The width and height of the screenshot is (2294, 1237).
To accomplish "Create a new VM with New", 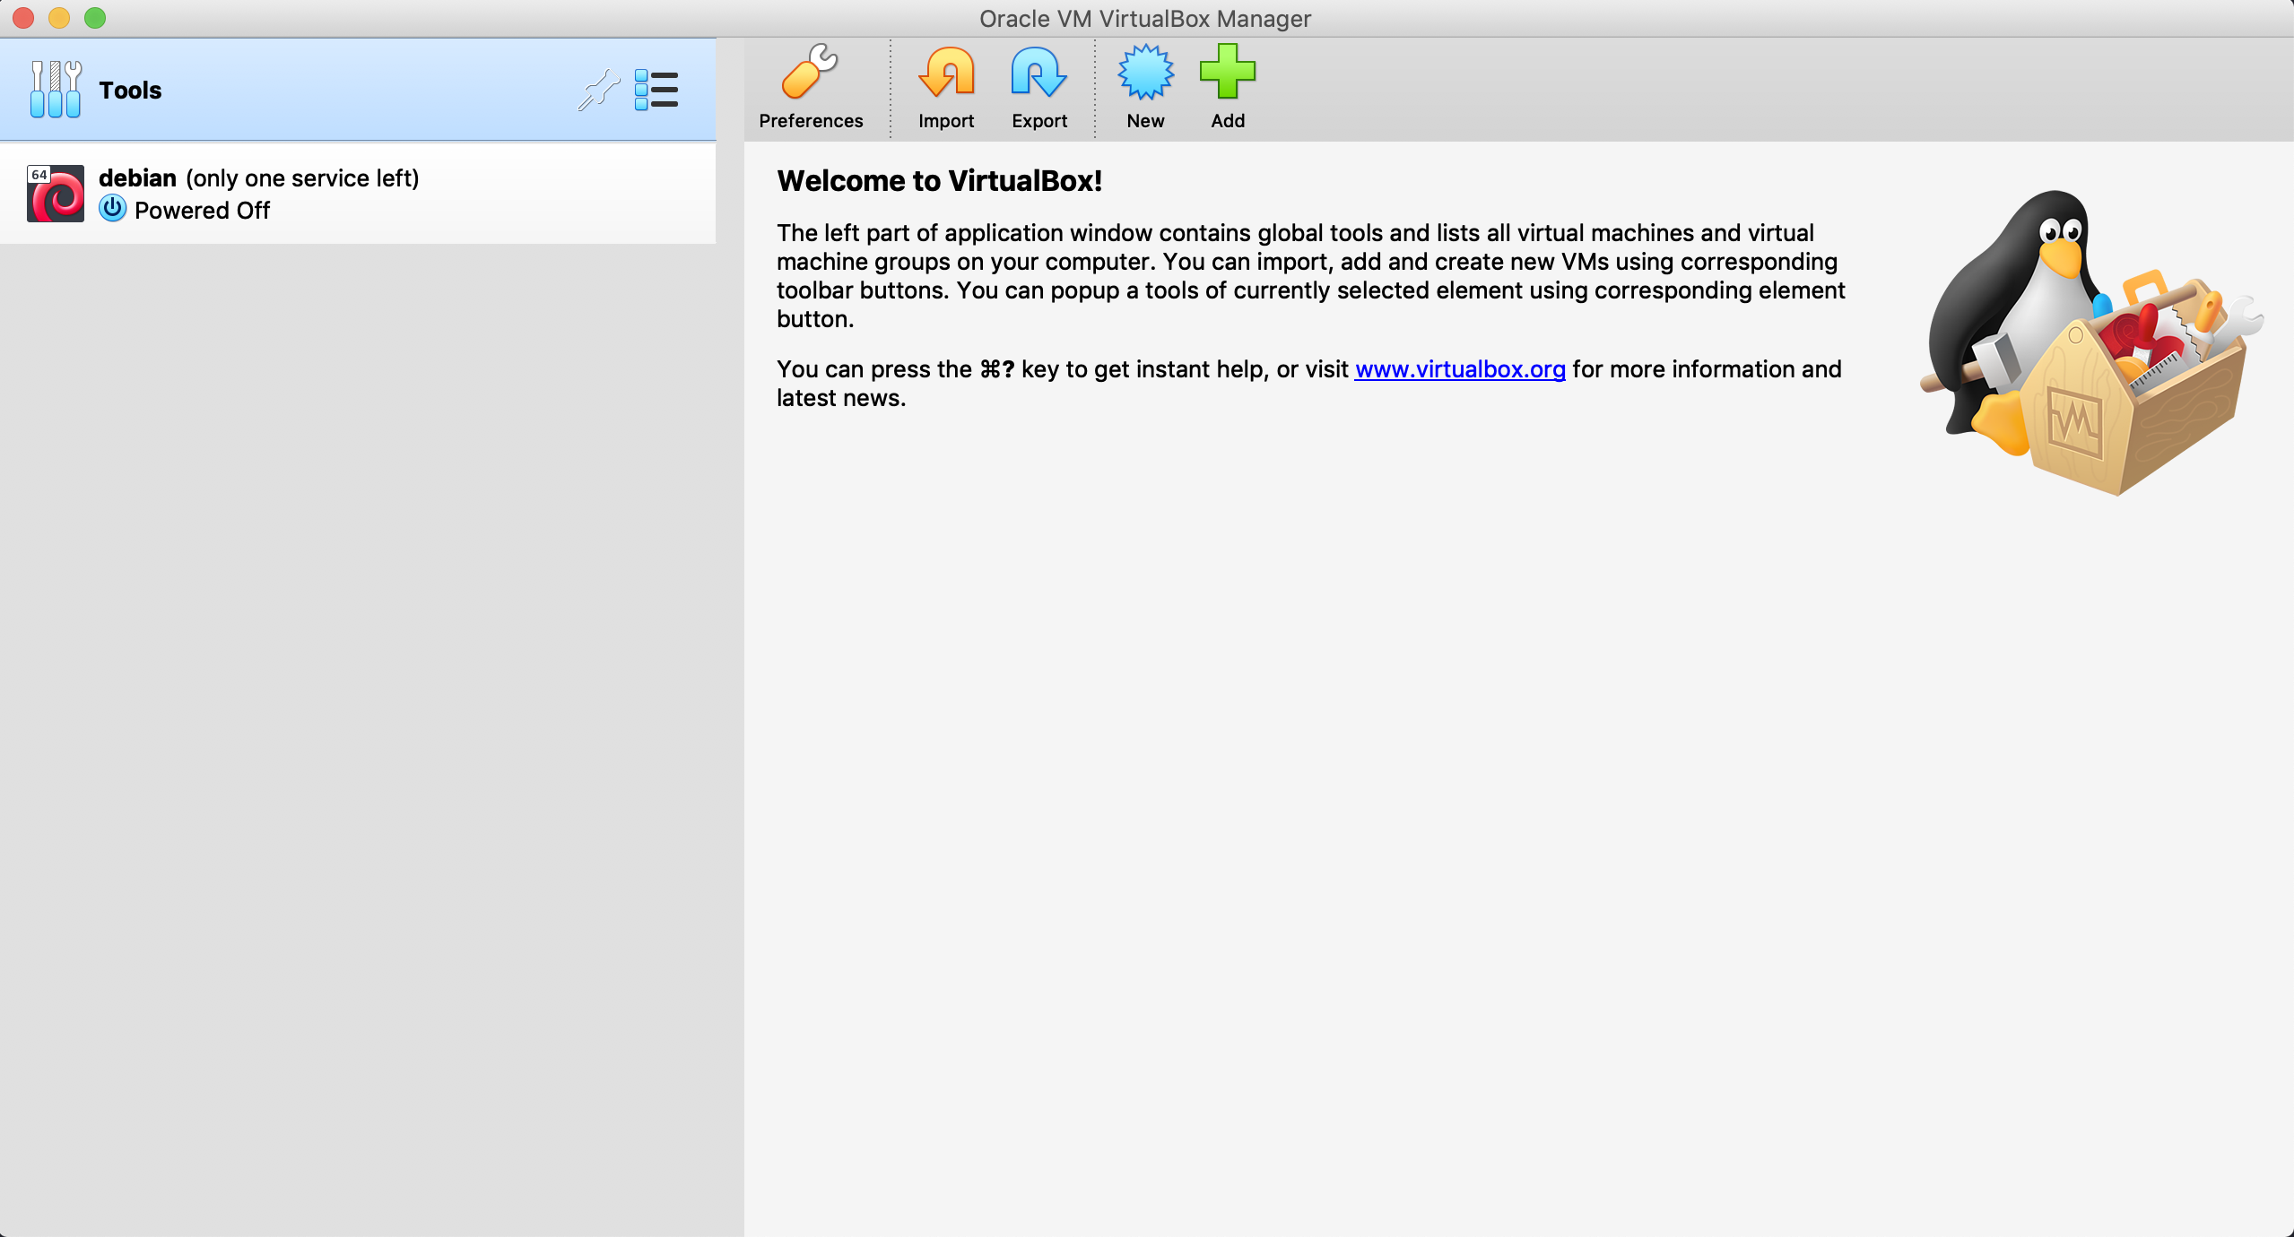I will coord(1145,74).
